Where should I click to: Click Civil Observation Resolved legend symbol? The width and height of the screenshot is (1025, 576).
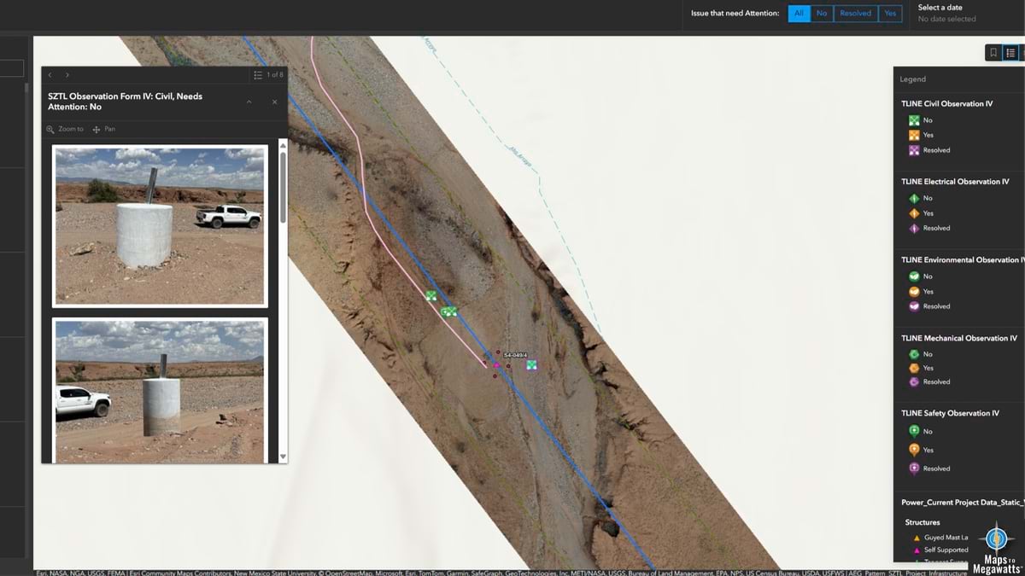coord(914,150)
